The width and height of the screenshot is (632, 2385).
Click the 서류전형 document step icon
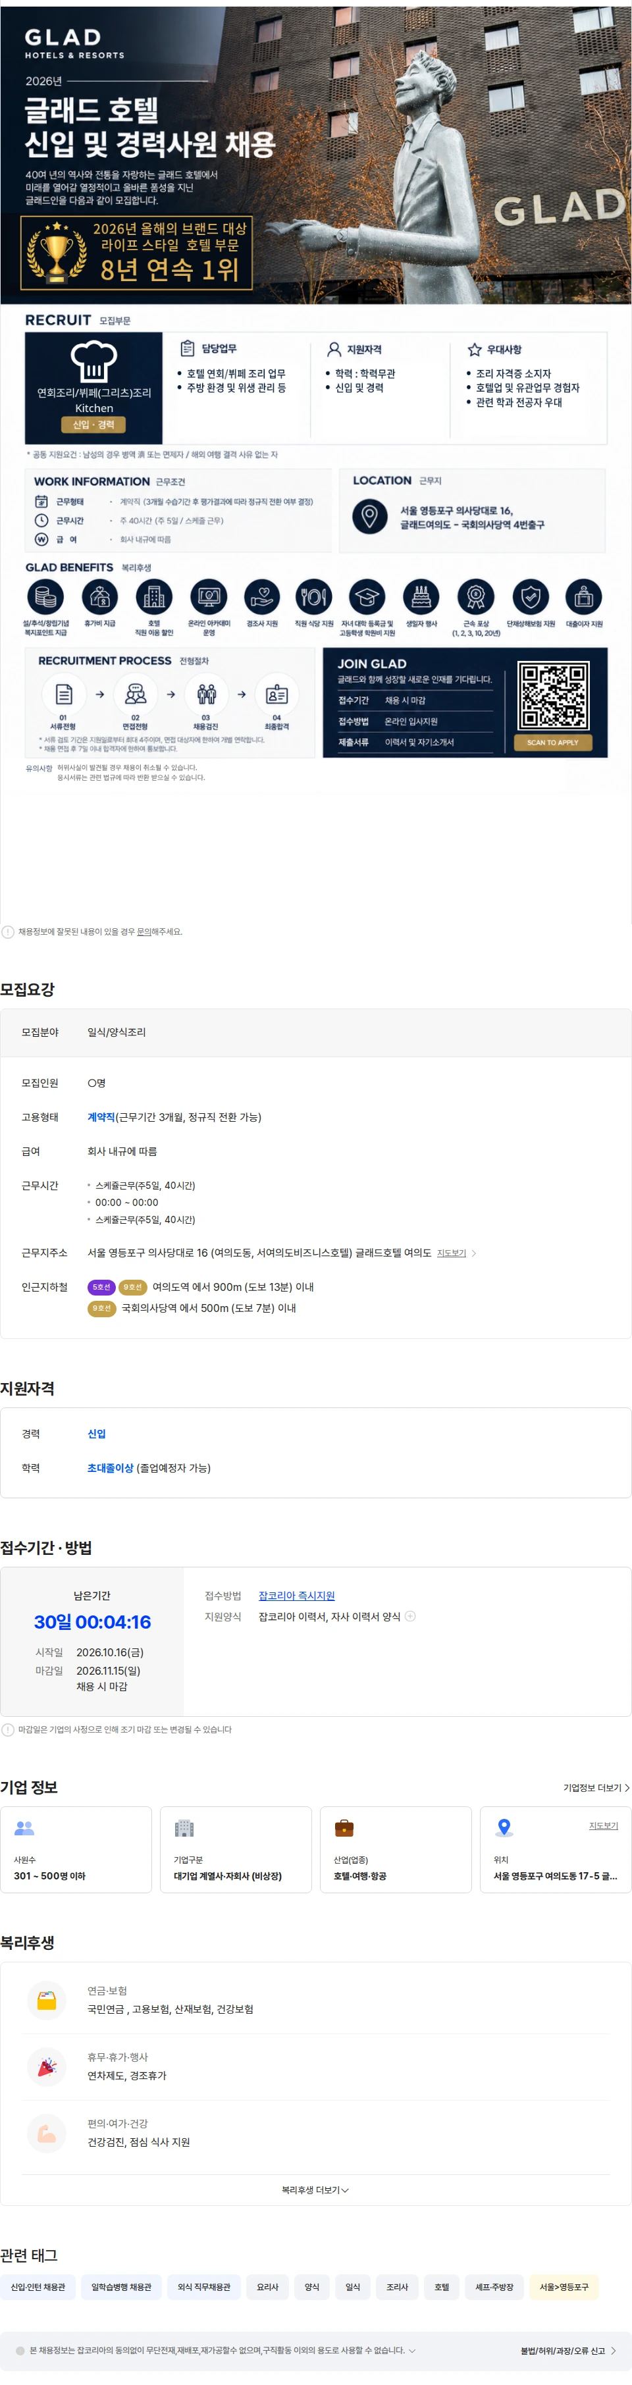(x=64, y=693)
